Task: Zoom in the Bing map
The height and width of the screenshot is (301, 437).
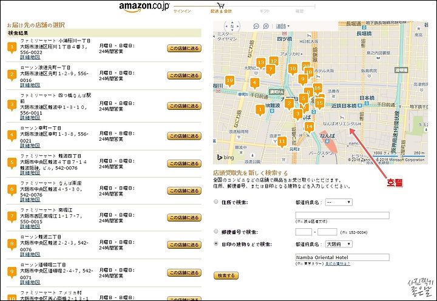Action: point(266,26)
